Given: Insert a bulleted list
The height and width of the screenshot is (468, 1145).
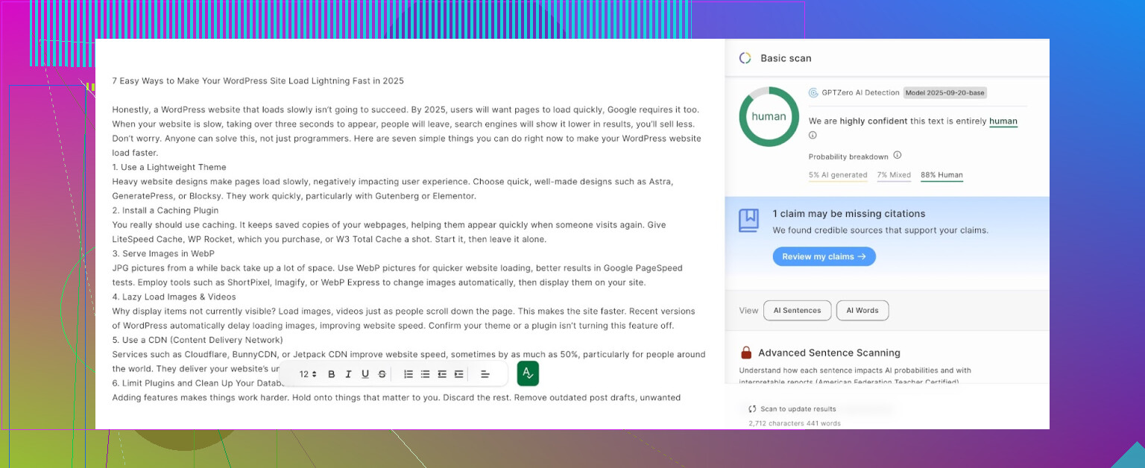Looking at the screenshot, I should pos(425,374).
